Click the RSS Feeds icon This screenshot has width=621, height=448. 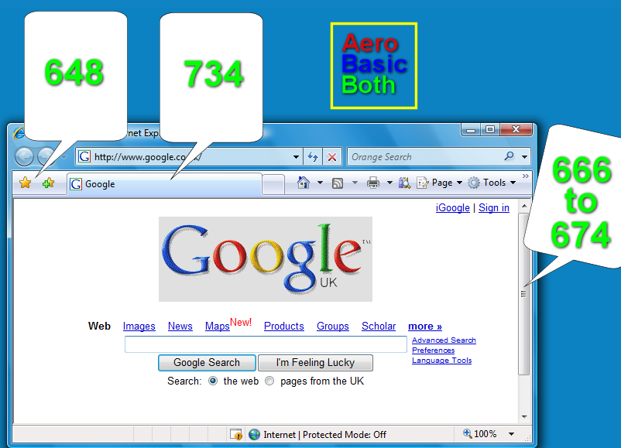tap(338, 183)
